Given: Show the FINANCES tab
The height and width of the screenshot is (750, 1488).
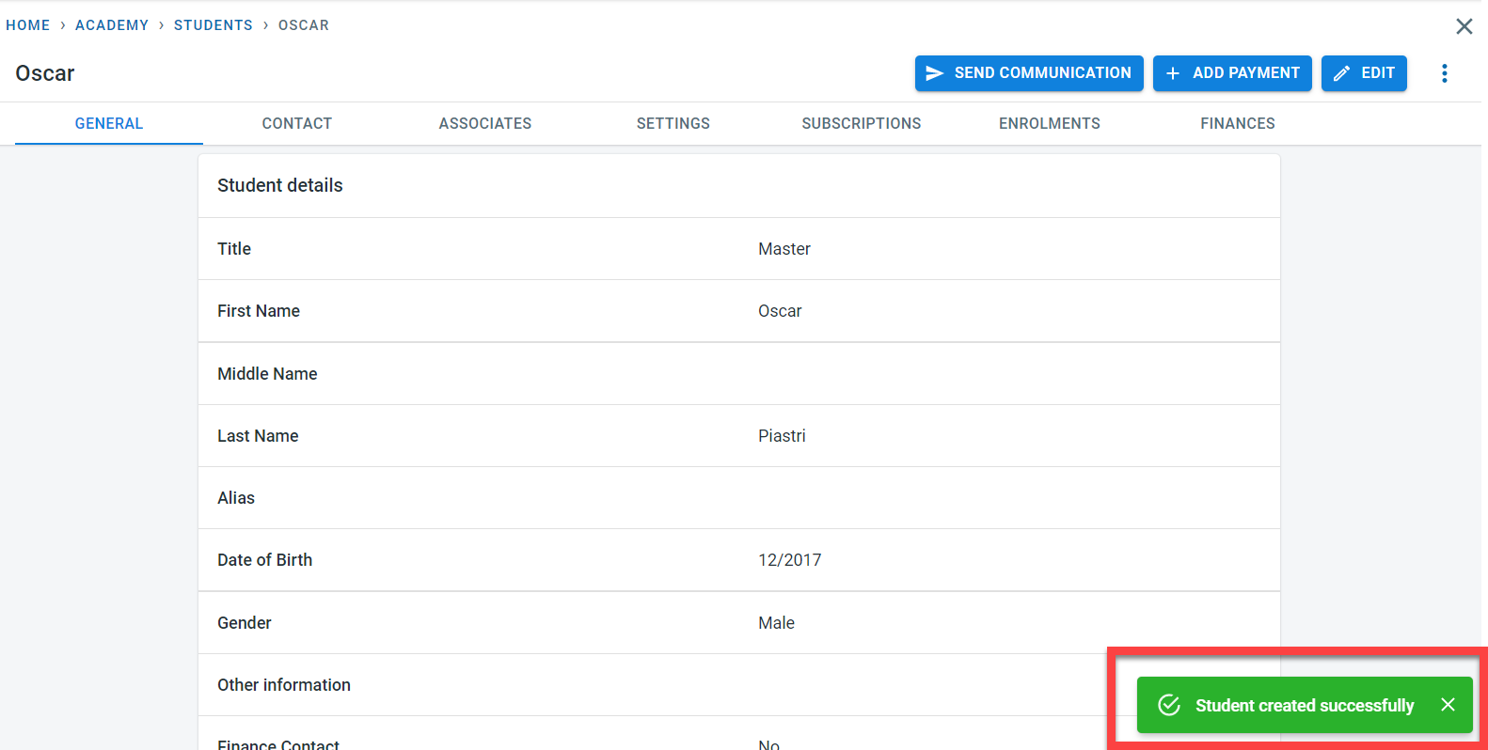Looking at the screenshot, I should [1238, 123].
